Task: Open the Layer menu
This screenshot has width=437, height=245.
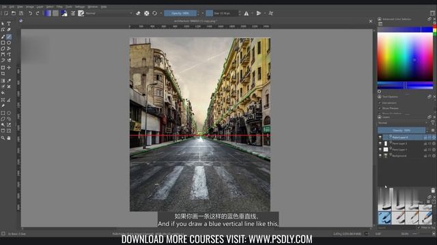Action: (40, 7)
